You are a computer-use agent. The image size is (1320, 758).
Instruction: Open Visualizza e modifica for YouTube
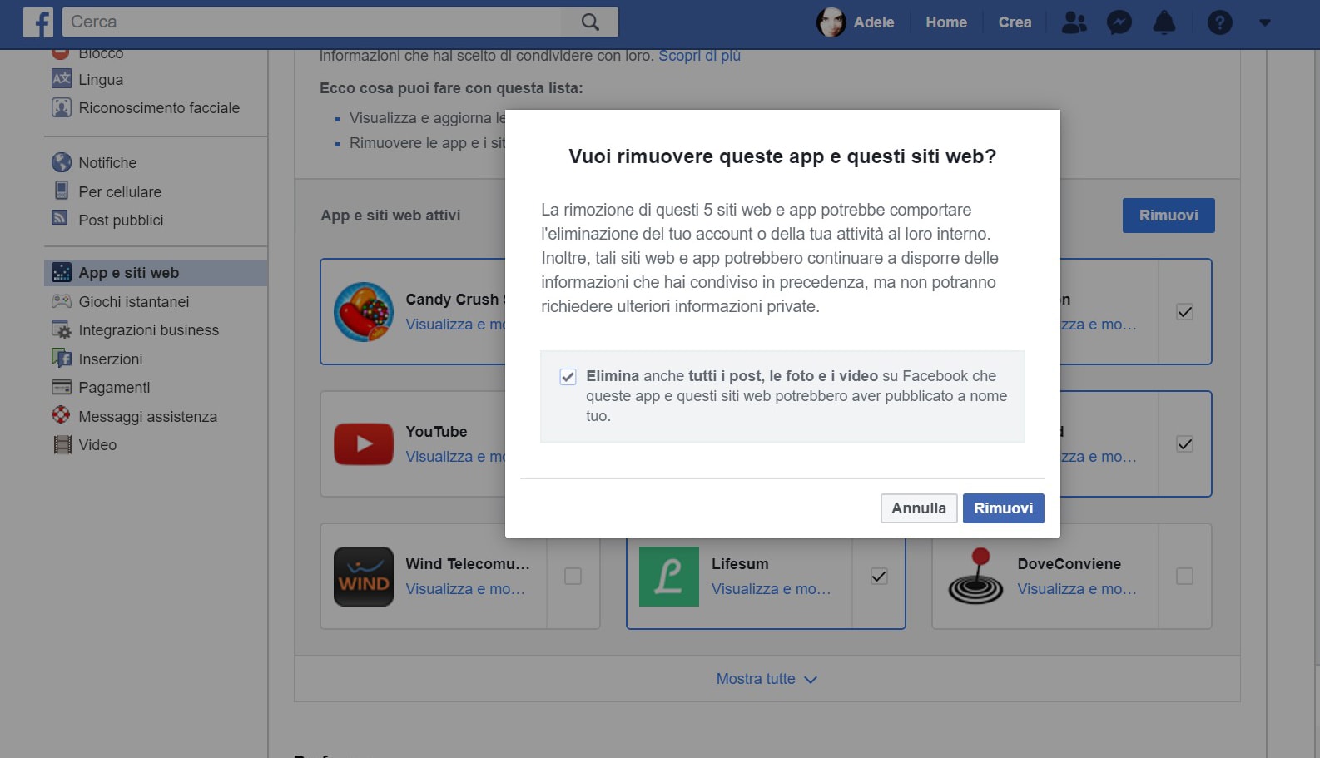tap(455, 457)
